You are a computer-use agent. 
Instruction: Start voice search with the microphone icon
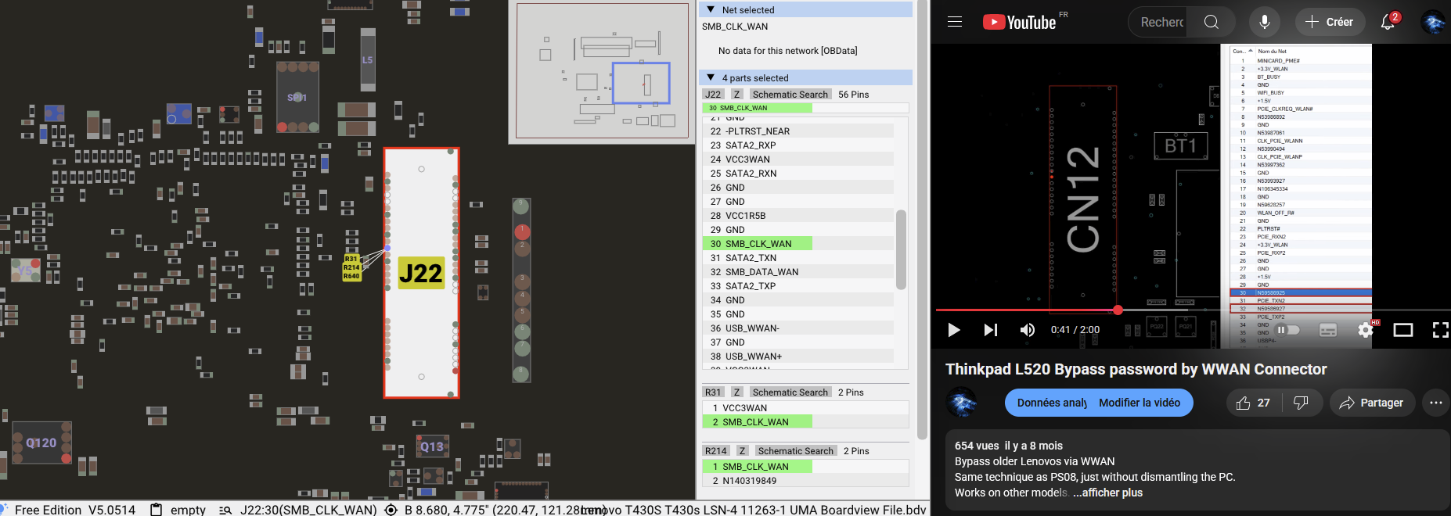point(1265,22)
